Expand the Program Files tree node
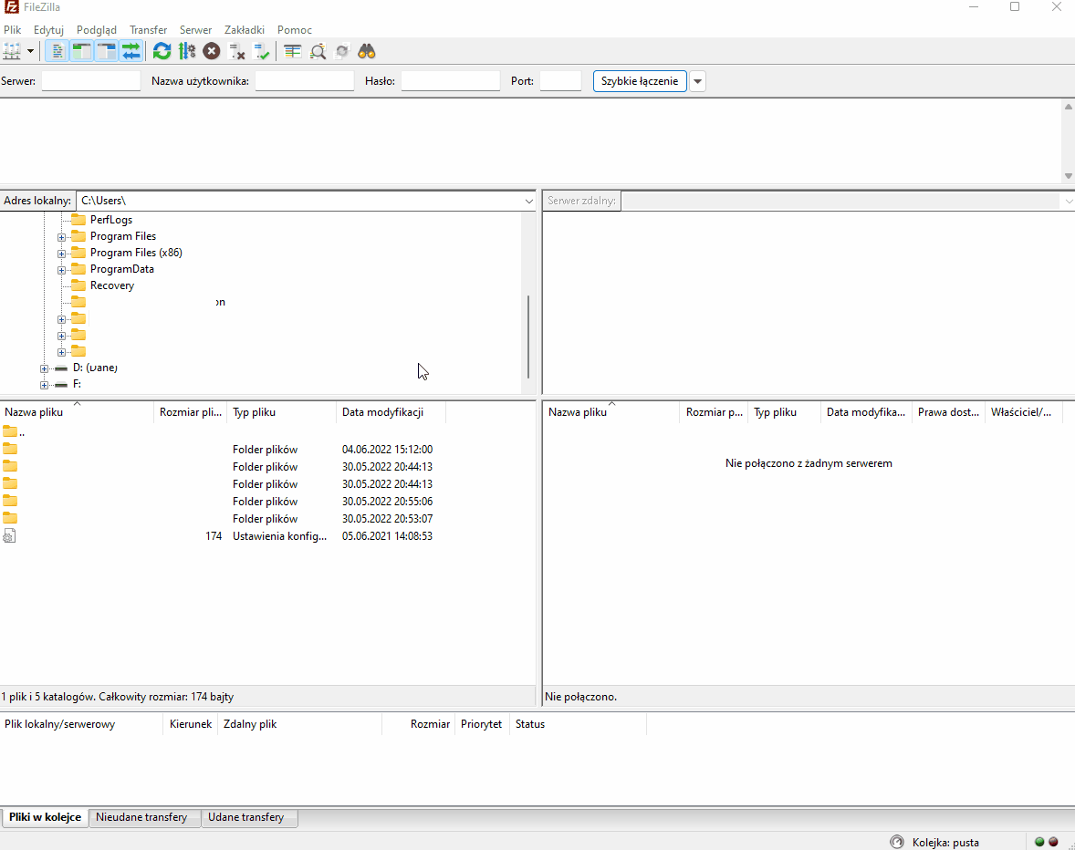 coord(62,236)
